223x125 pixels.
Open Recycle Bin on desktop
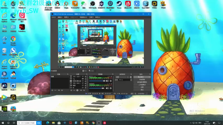point(5,52)
